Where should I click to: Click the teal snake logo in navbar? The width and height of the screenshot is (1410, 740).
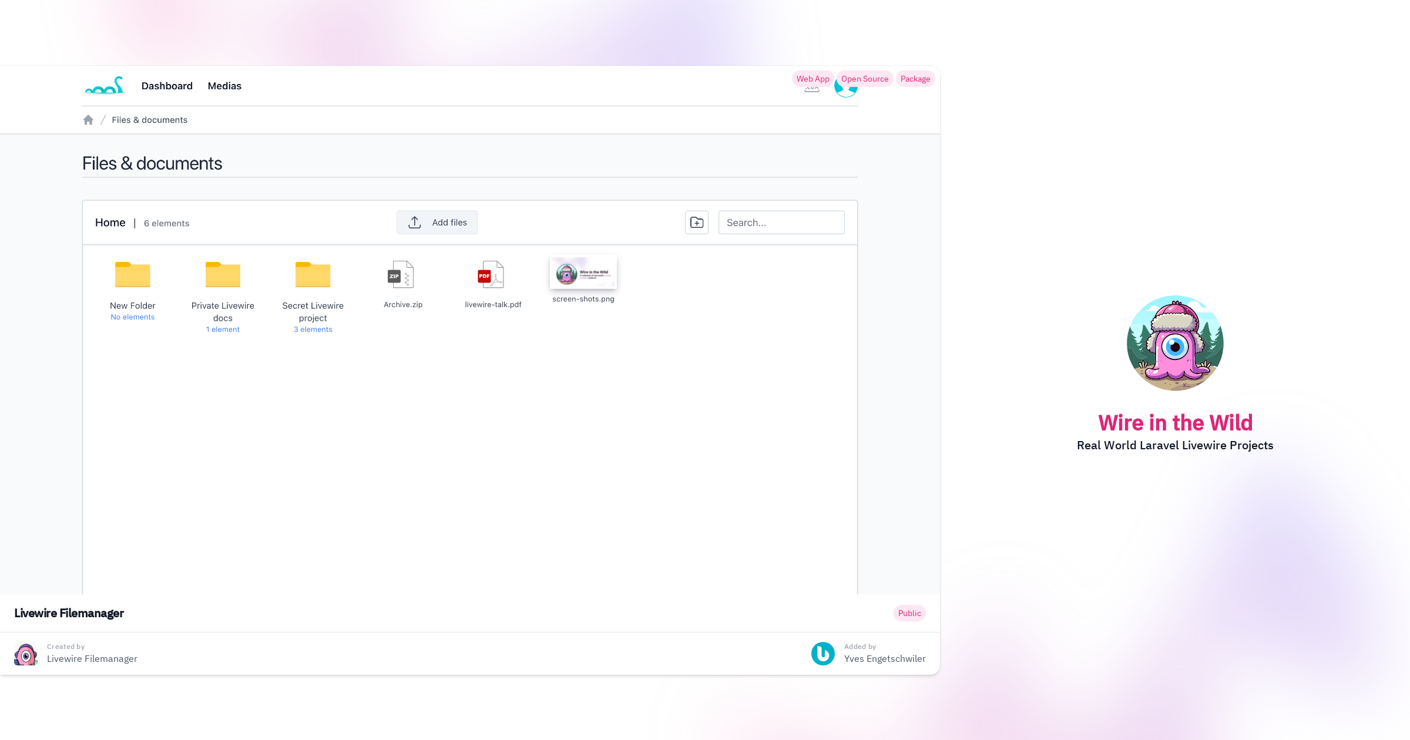(x=105, y=86)
